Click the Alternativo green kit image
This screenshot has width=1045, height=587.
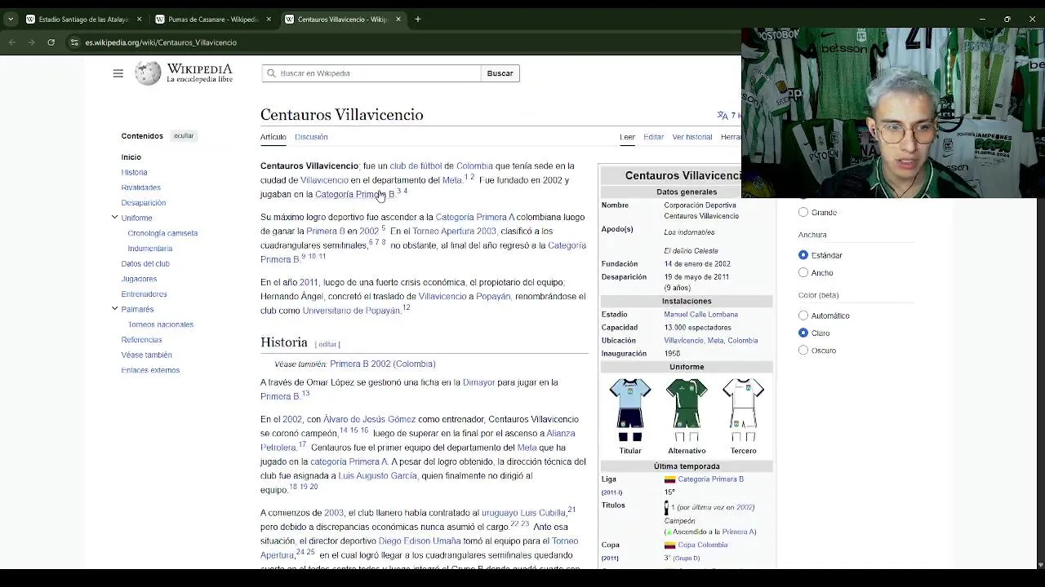pos(687,410)
